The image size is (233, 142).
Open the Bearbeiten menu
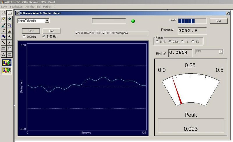click(16, 7)
